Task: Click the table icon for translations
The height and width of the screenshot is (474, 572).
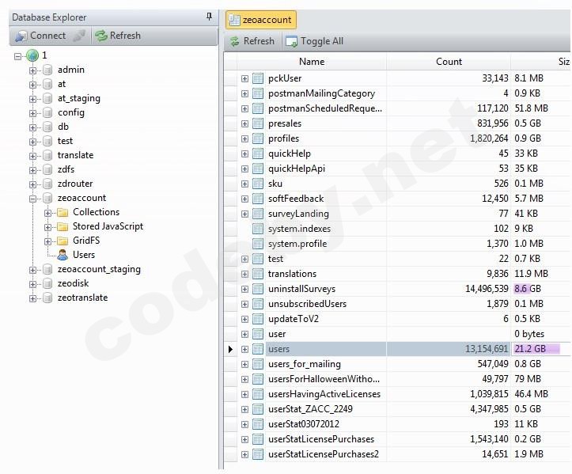Action: [x=258, y=274]
